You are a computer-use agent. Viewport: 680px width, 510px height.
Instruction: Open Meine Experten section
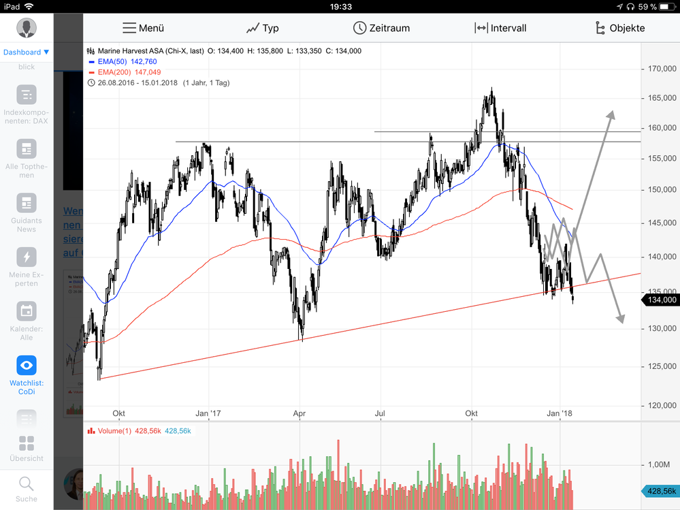26,257
